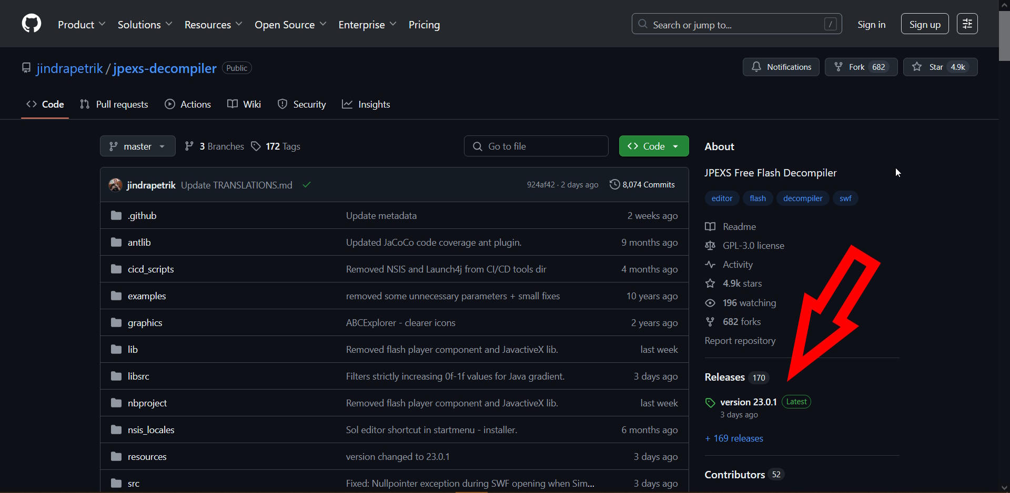Open the .github folder

(142, 216)
